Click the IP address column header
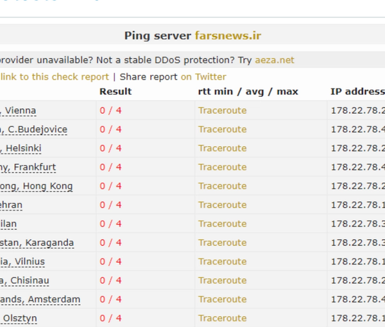The height and width of the screenshot is (327, 385). [x=358, y=92]
